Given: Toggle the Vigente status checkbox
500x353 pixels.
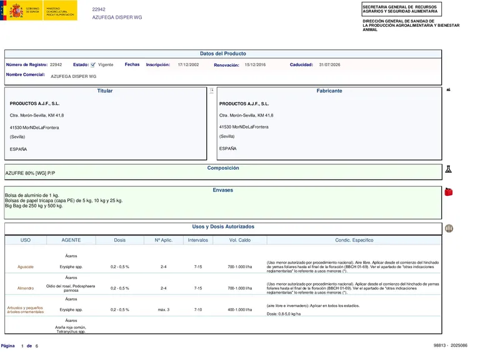Looking at the screenshot, I should (92, 65).
